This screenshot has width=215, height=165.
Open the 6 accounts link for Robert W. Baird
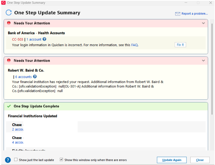pyautogui.click(x=23, y=77)
